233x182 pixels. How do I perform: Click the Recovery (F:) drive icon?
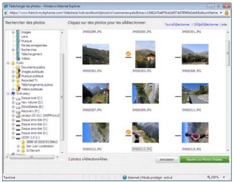pos(18,111)
